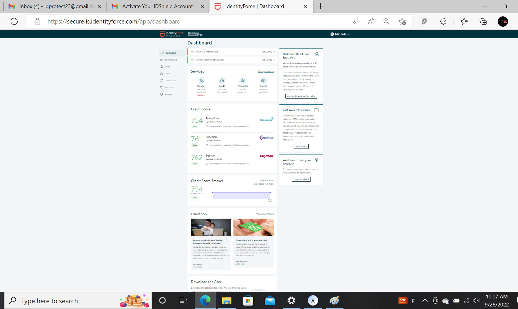518x309 pixels.
Task: Click the Dedicated Resolution Specialist person icon
Action: pos(317,54)
